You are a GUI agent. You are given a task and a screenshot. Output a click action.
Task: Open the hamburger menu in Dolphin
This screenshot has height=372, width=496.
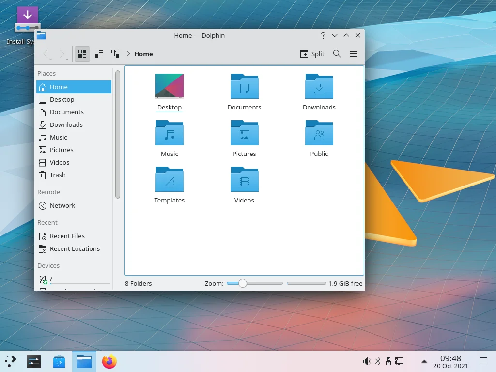pyautogui.click(x=354, y=54)
